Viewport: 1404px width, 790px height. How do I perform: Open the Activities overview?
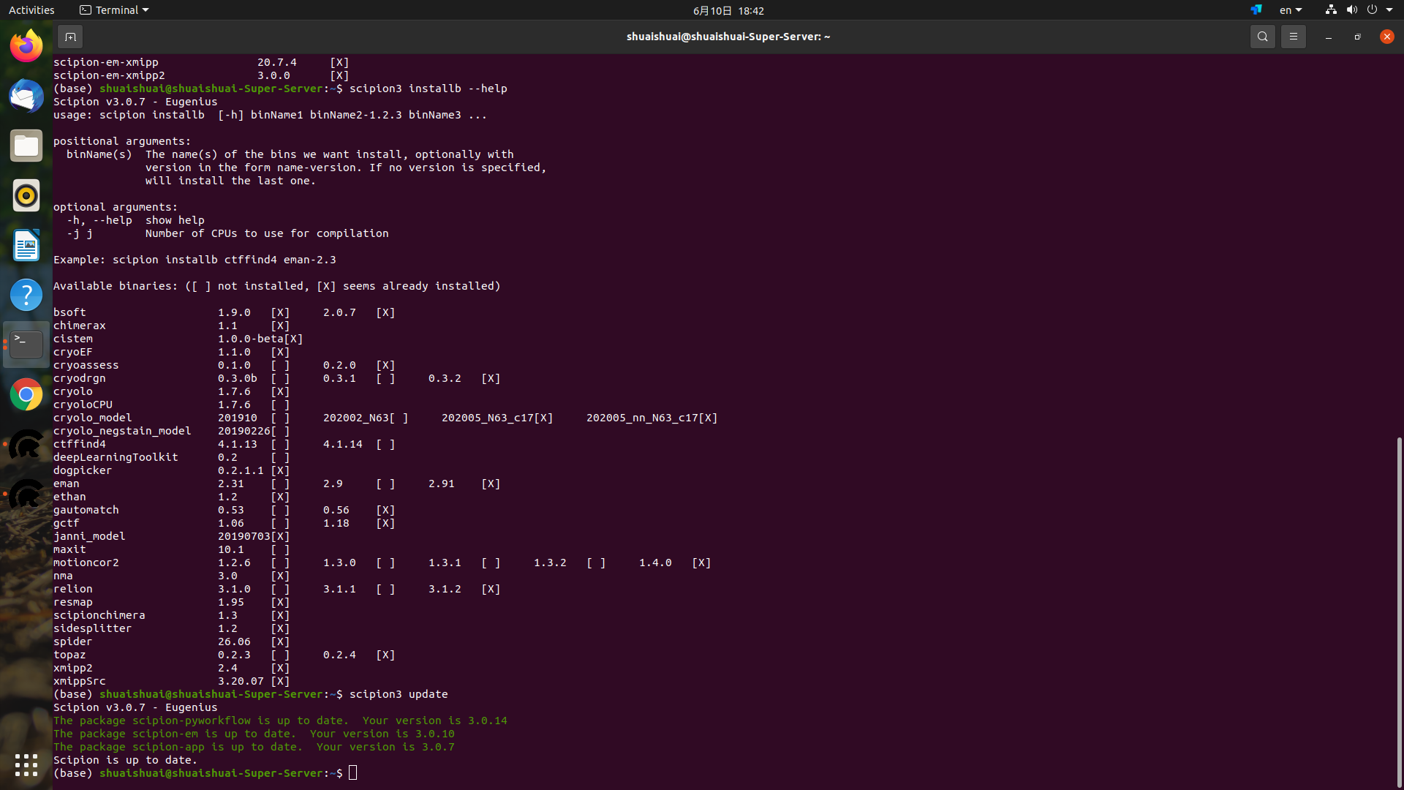31,10
